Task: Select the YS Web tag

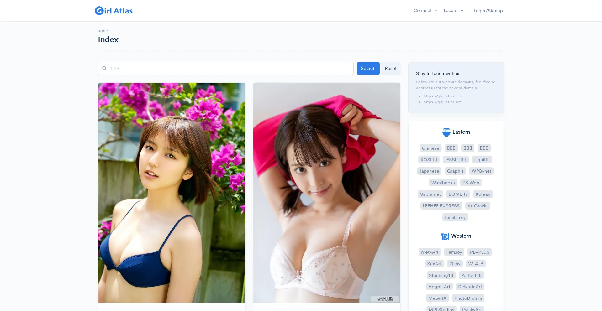Action: coord(471,183)
